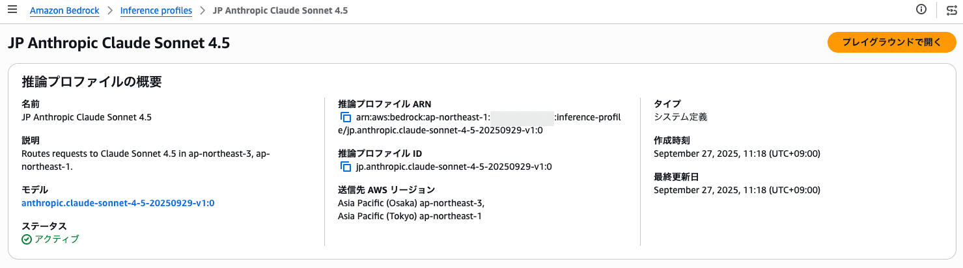Open the anthropic.claude-sonnet-4-5-20250929-v1:0 model link
This screenshot has height=268, width=963.
pos(118,203)
